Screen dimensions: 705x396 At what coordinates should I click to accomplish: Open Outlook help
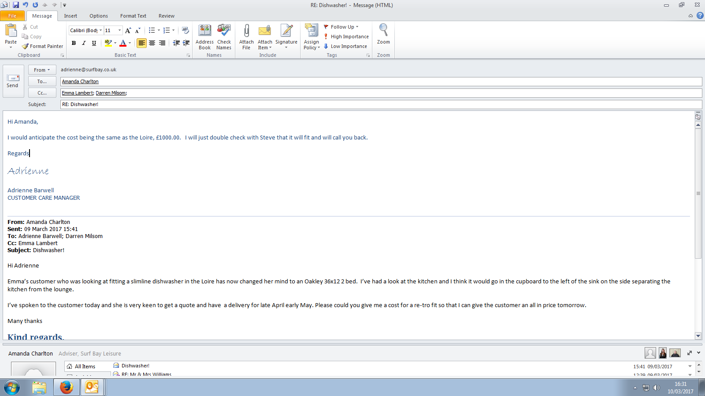click(x=700, y=15)
